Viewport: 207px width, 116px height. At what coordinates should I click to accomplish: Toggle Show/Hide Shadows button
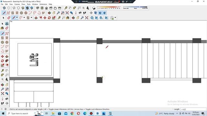coord(94,8)
